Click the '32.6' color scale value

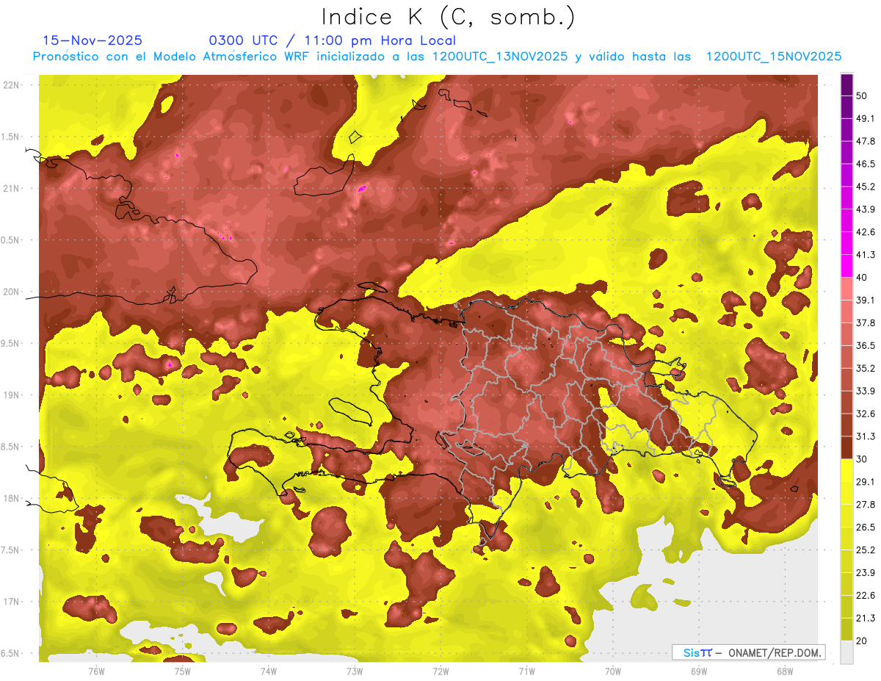pyautogui.click(x=866, y=414)
